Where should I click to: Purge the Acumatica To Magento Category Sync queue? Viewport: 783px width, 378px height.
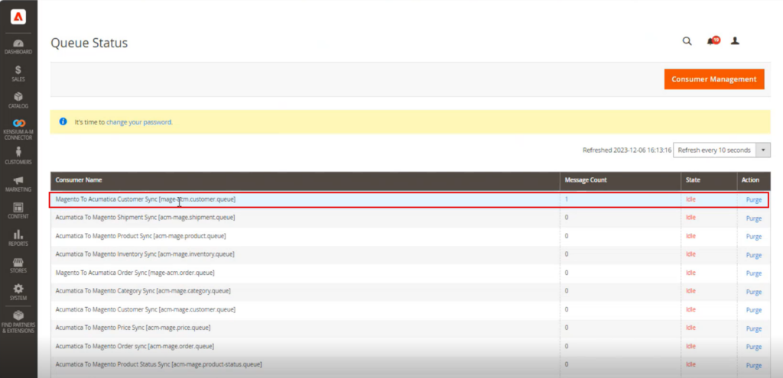click(x=753, y=292)
